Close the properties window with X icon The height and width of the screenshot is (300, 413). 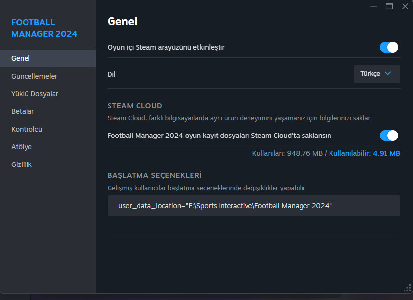(405, 6)
